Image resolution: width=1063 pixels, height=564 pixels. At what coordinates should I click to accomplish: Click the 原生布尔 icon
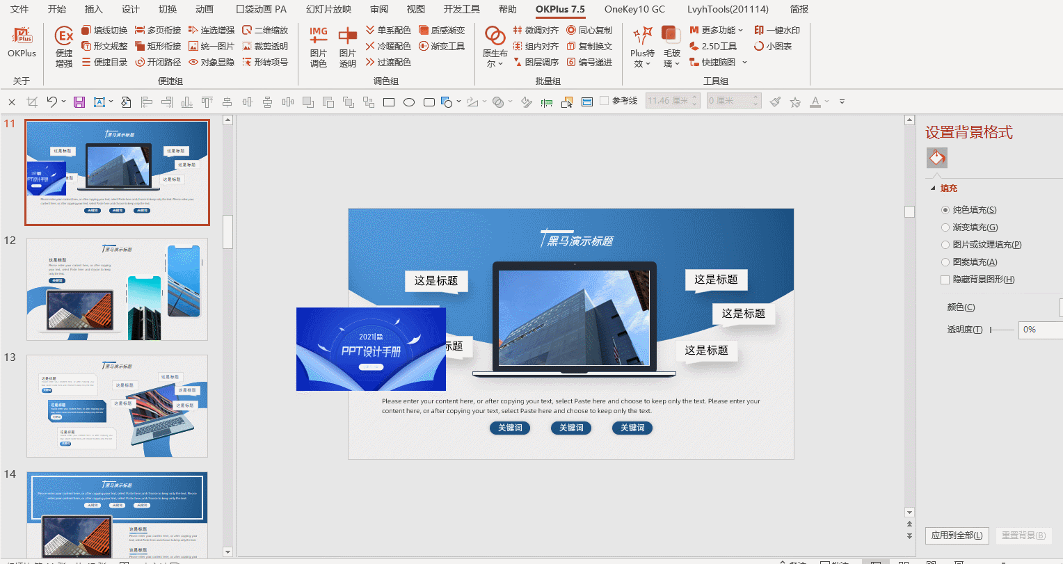pos(495,35)
